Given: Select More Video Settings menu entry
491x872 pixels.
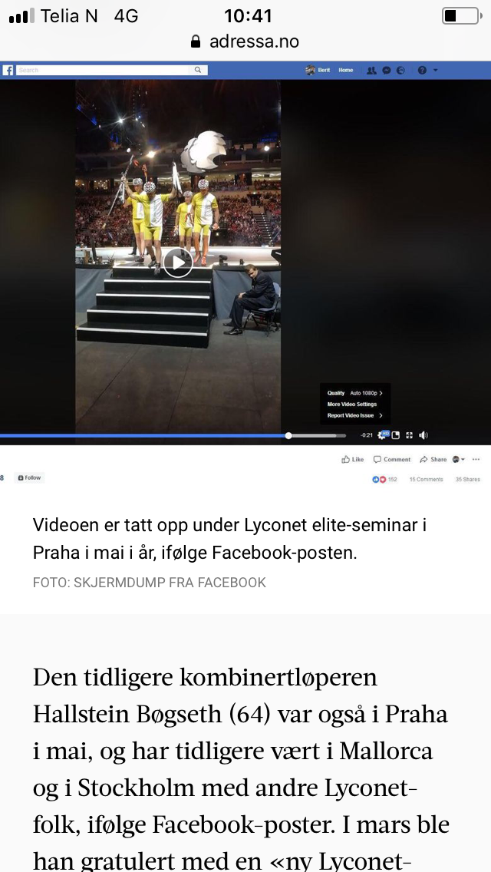Looking at the screenshot, I should 352,405.
